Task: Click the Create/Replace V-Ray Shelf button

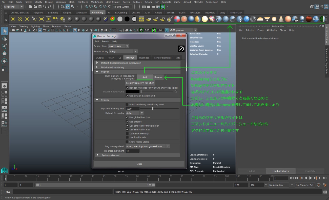Action: (140, 83)
